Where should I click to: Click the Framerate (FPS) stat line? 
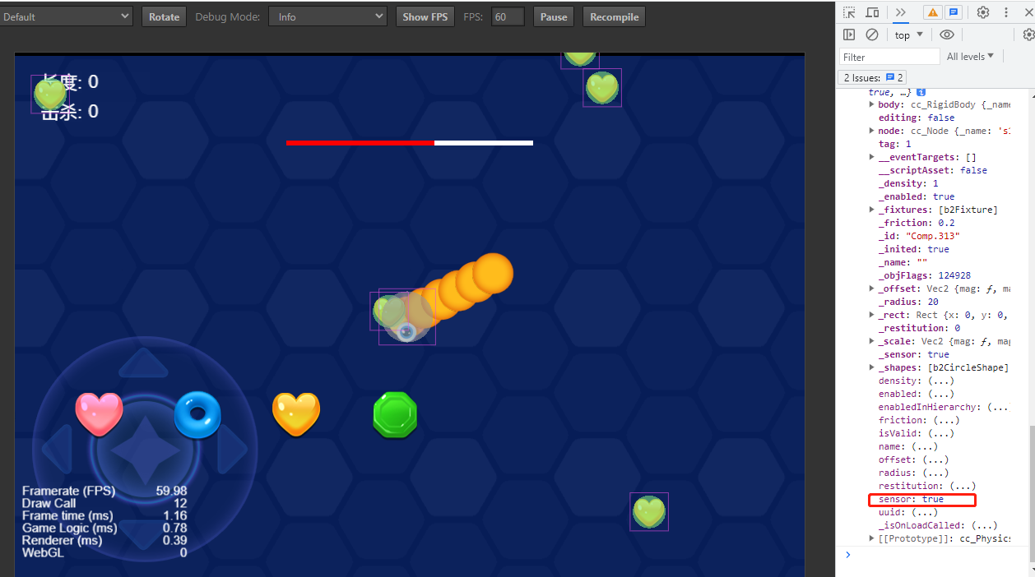pos(104,491)
